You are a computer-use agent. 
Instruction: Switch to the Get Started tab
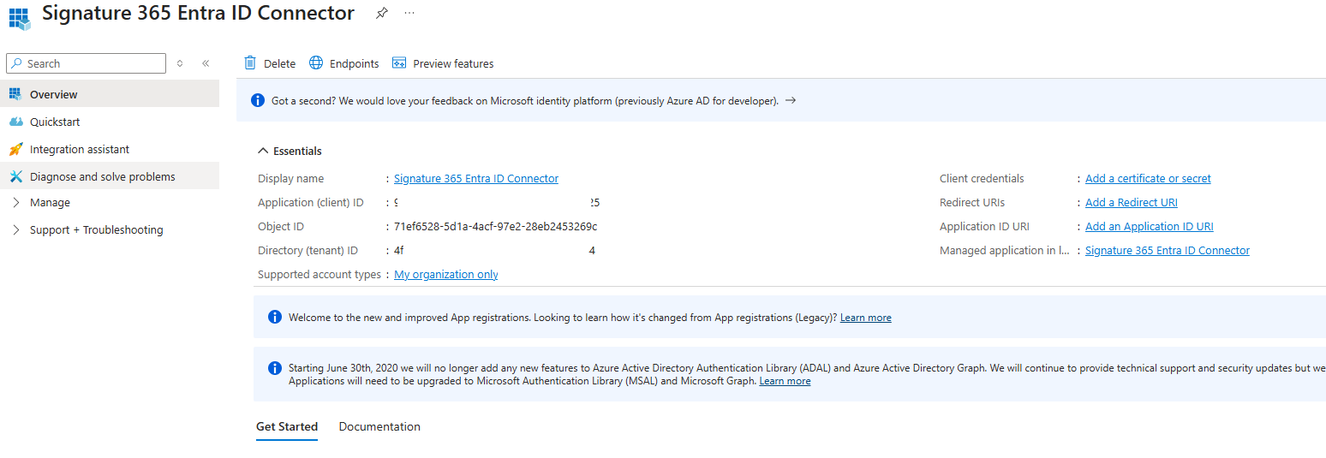point(287,426)
